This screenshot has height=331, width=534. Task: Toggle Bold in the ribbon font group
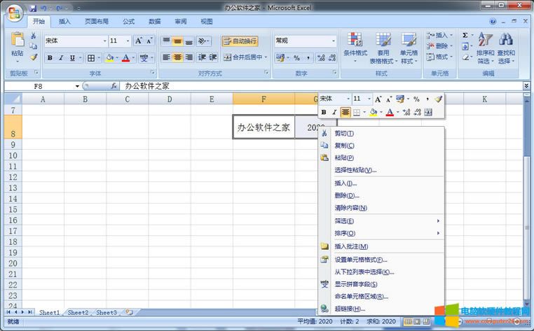[x=50, y=58]
